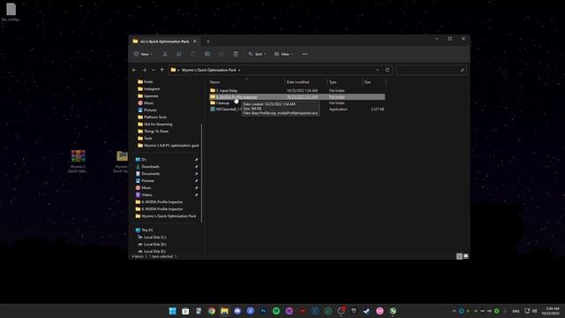Open Discord from the taskbar

[x=237, y=311]
